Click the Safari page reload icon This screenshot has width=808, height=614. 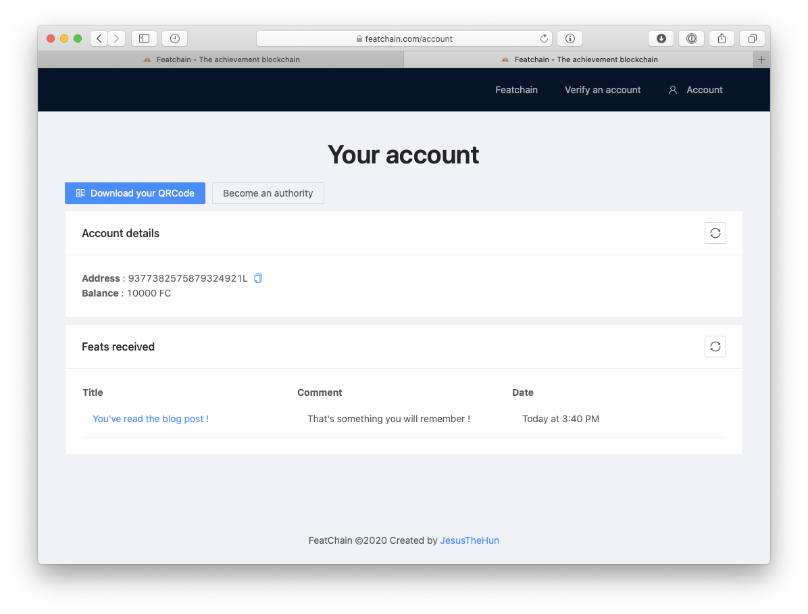(544, 39)
